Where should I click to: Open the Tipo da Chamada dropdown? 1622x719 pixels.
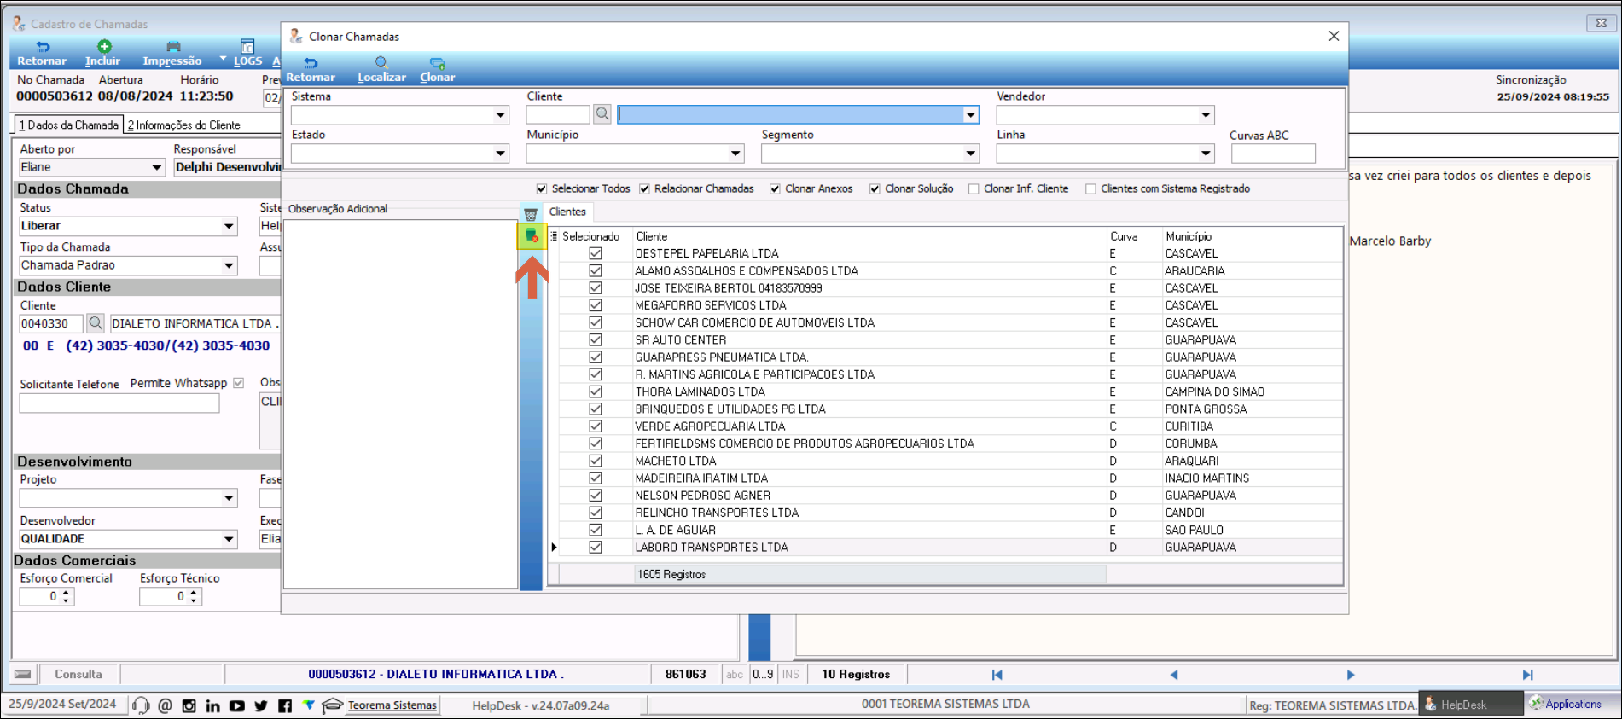tap(229, 265)
